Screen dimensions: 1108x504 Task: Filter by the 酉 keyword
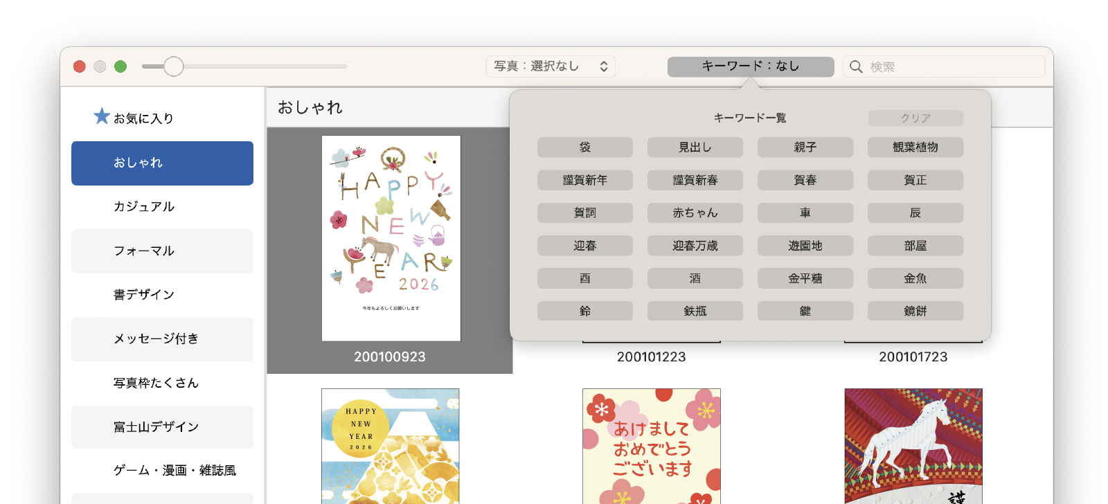[585, 278]
